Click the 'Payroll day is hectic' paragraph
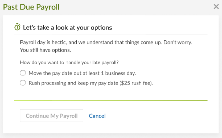222x138 pixels. click(x=106, y=46)
